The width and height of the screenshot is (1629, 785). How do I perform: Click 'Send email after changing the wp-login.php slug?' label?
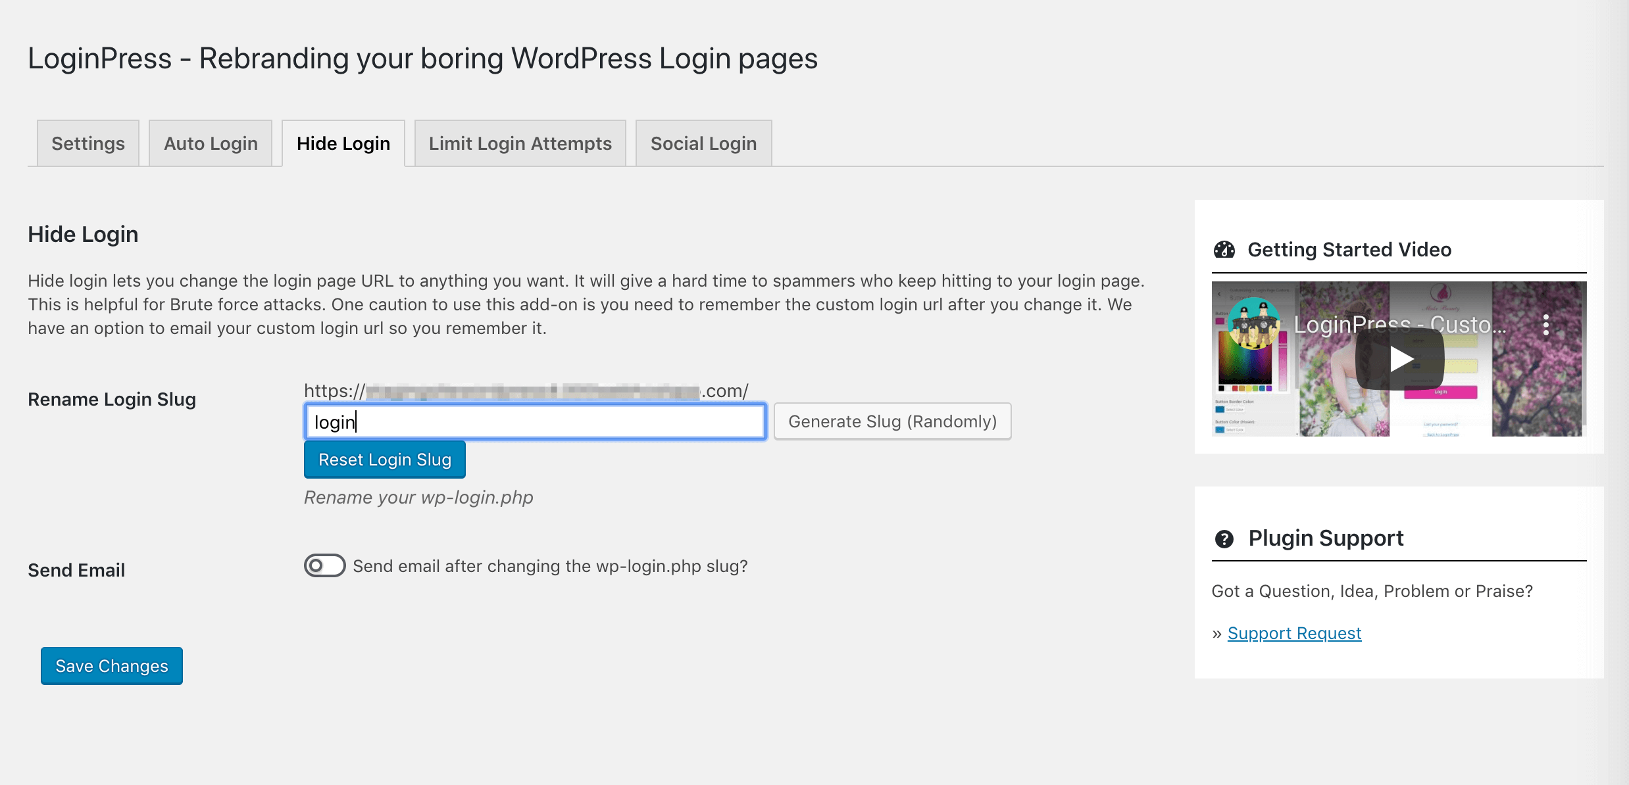pos(551,566)
